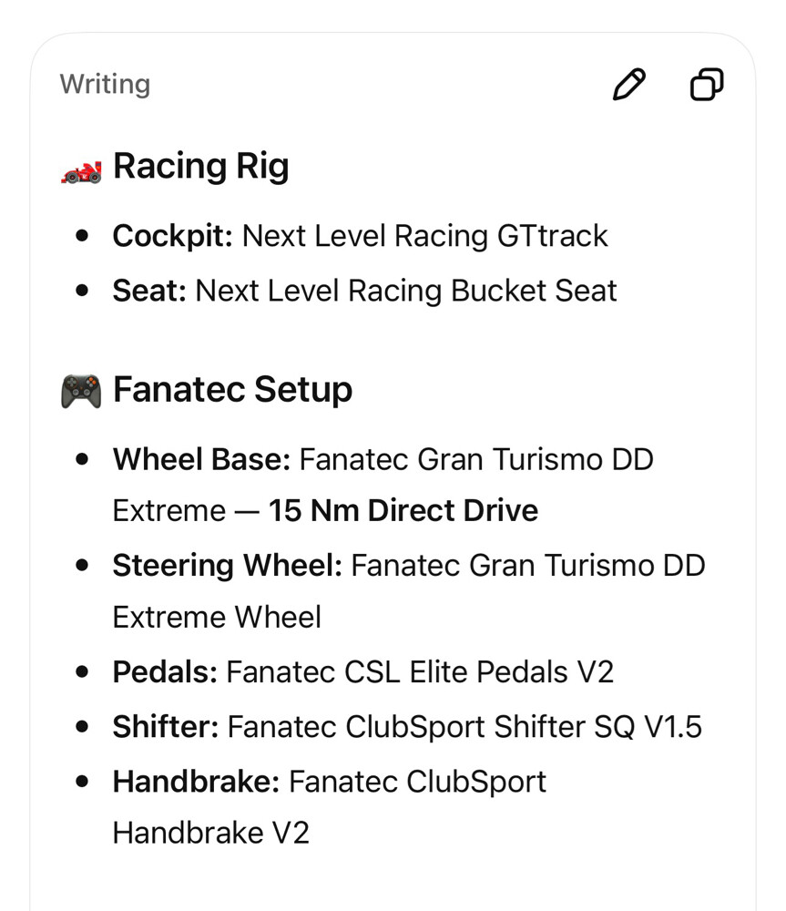Click the red race car emoji
786x911 pixels.
click(81, 172)
